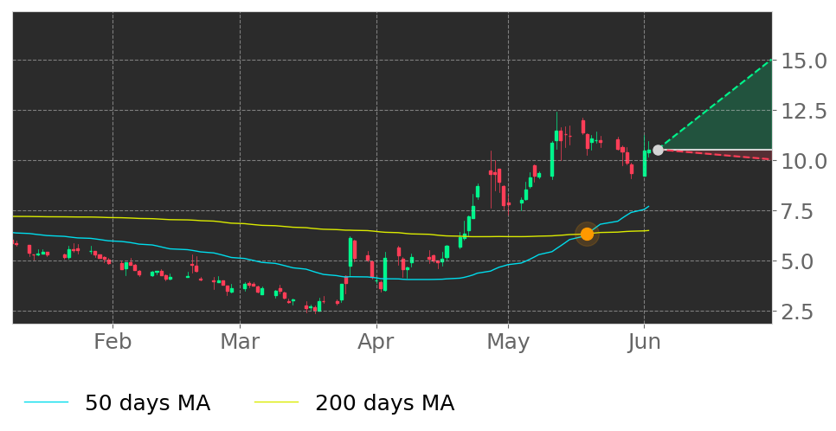Click the 15.0 price axis label
This screenshot has height=431, width=836.
tap(804, 61)
